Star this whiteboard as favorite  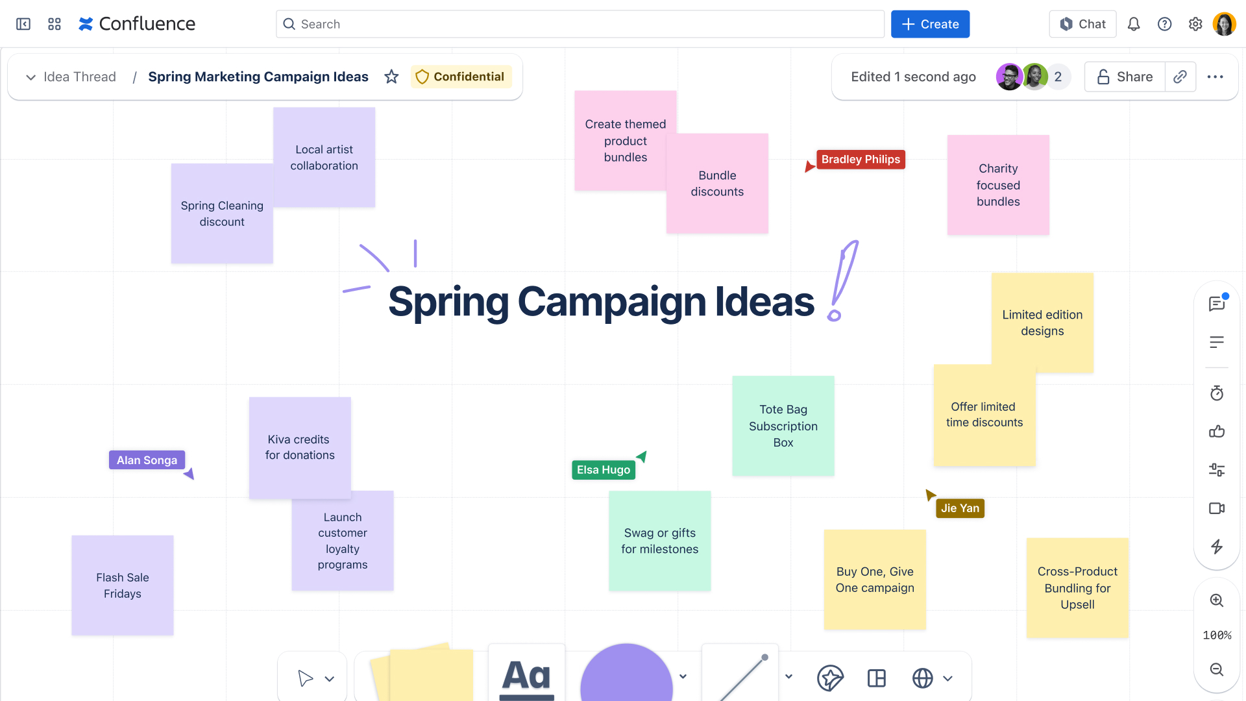(391, 77)
